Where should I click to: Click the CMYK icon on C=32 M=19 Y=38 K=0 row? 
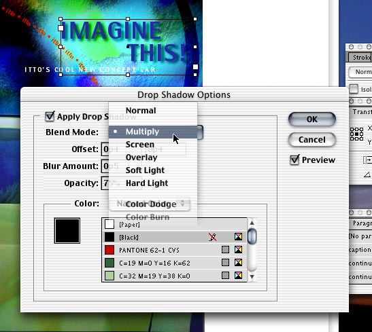(x=239, y=275)
